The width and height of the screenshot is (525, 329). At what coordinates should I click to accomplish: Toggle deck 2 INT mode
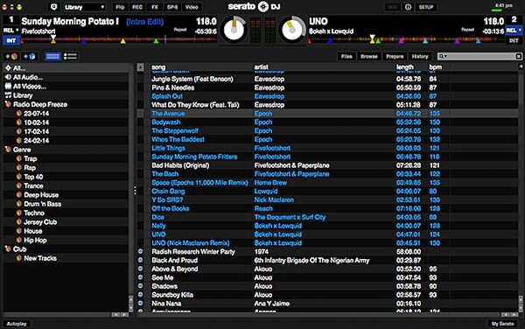tap(514, 40)
